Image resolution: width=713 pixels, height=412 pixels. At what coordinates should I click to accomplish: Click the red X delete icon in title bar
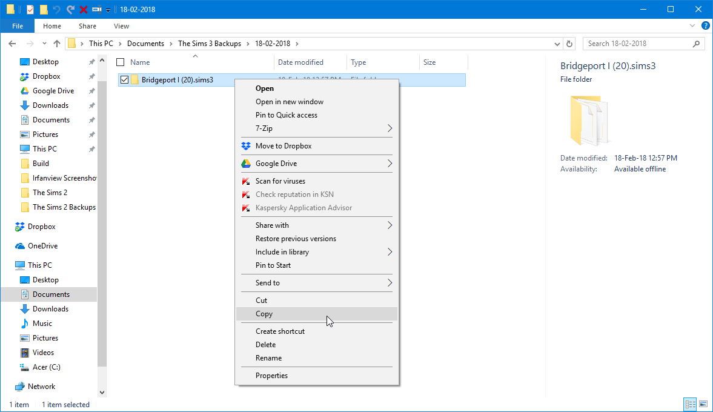pos(84,10)
